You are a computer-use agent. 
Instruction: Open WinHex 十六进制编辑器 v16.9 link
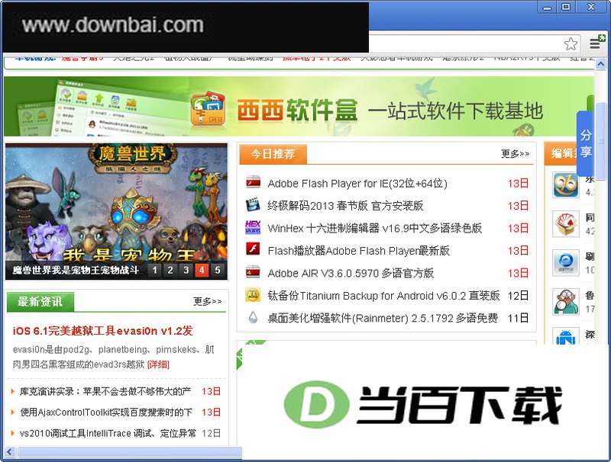375,228
